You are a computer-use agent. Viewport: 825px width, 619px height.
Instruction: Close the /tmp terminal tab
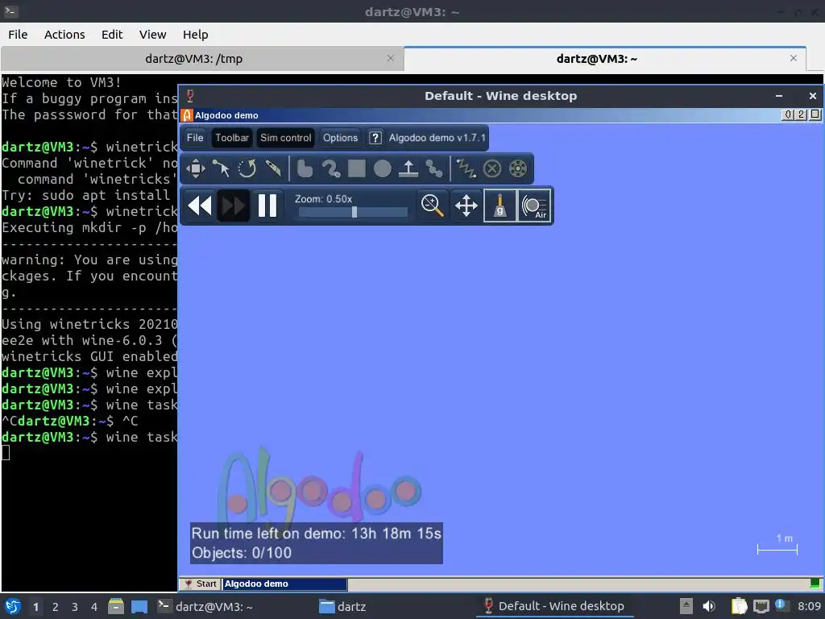[391, 58]
